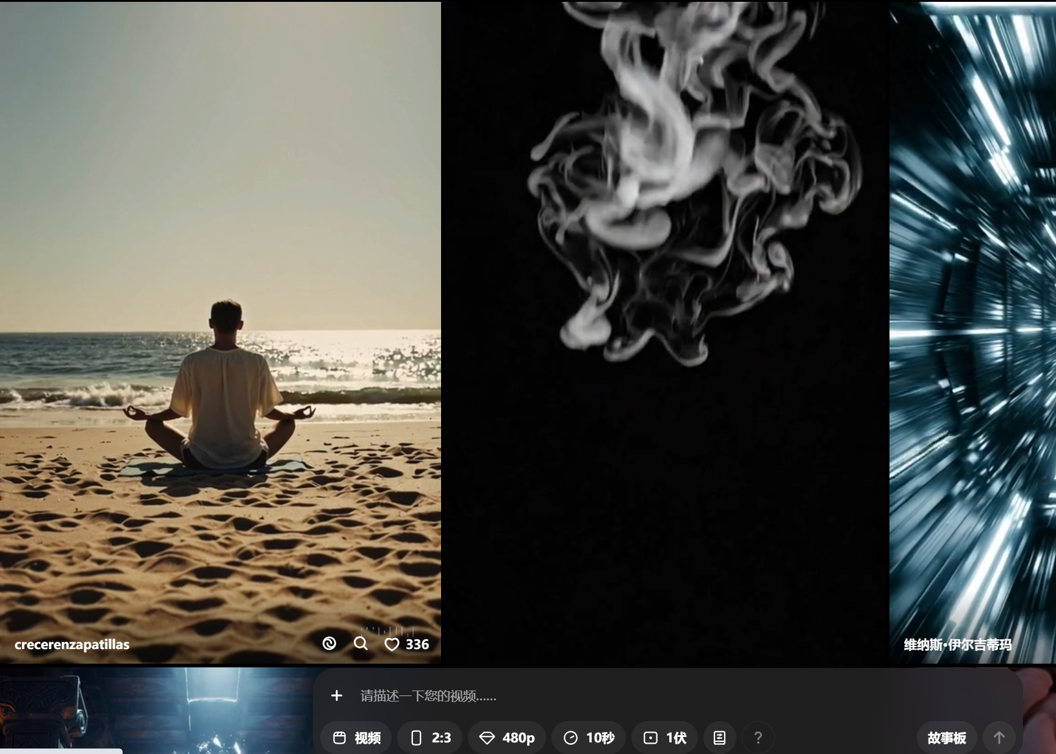Screen dimensions: 1056x754
Task: Submit the prompt with the up arrow
Action: coord(999,738)
